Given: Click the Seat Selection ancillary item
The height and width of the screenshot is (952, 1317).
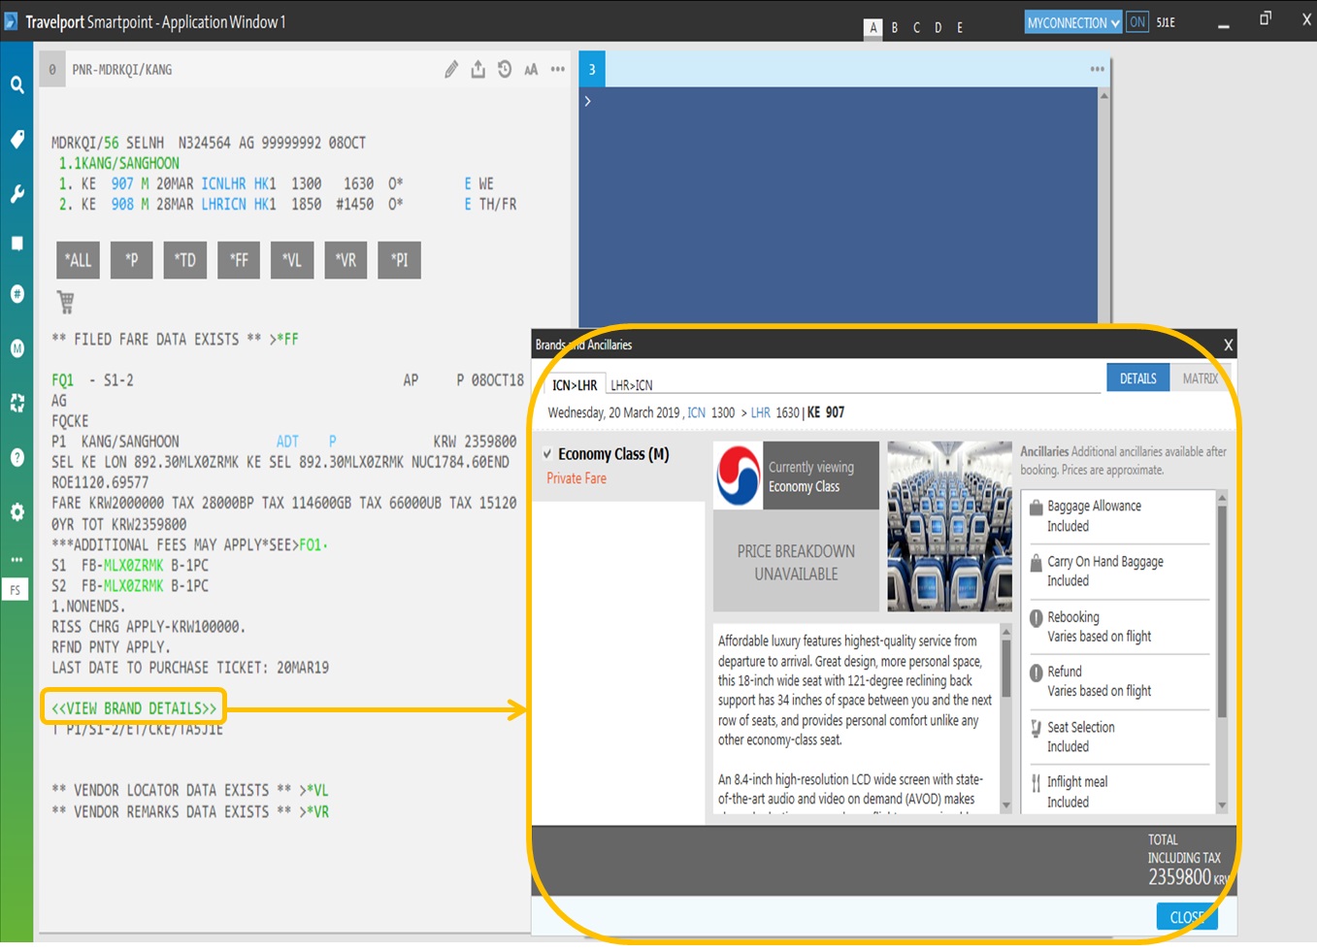Looking at the screenshot, I should 1117,737.
